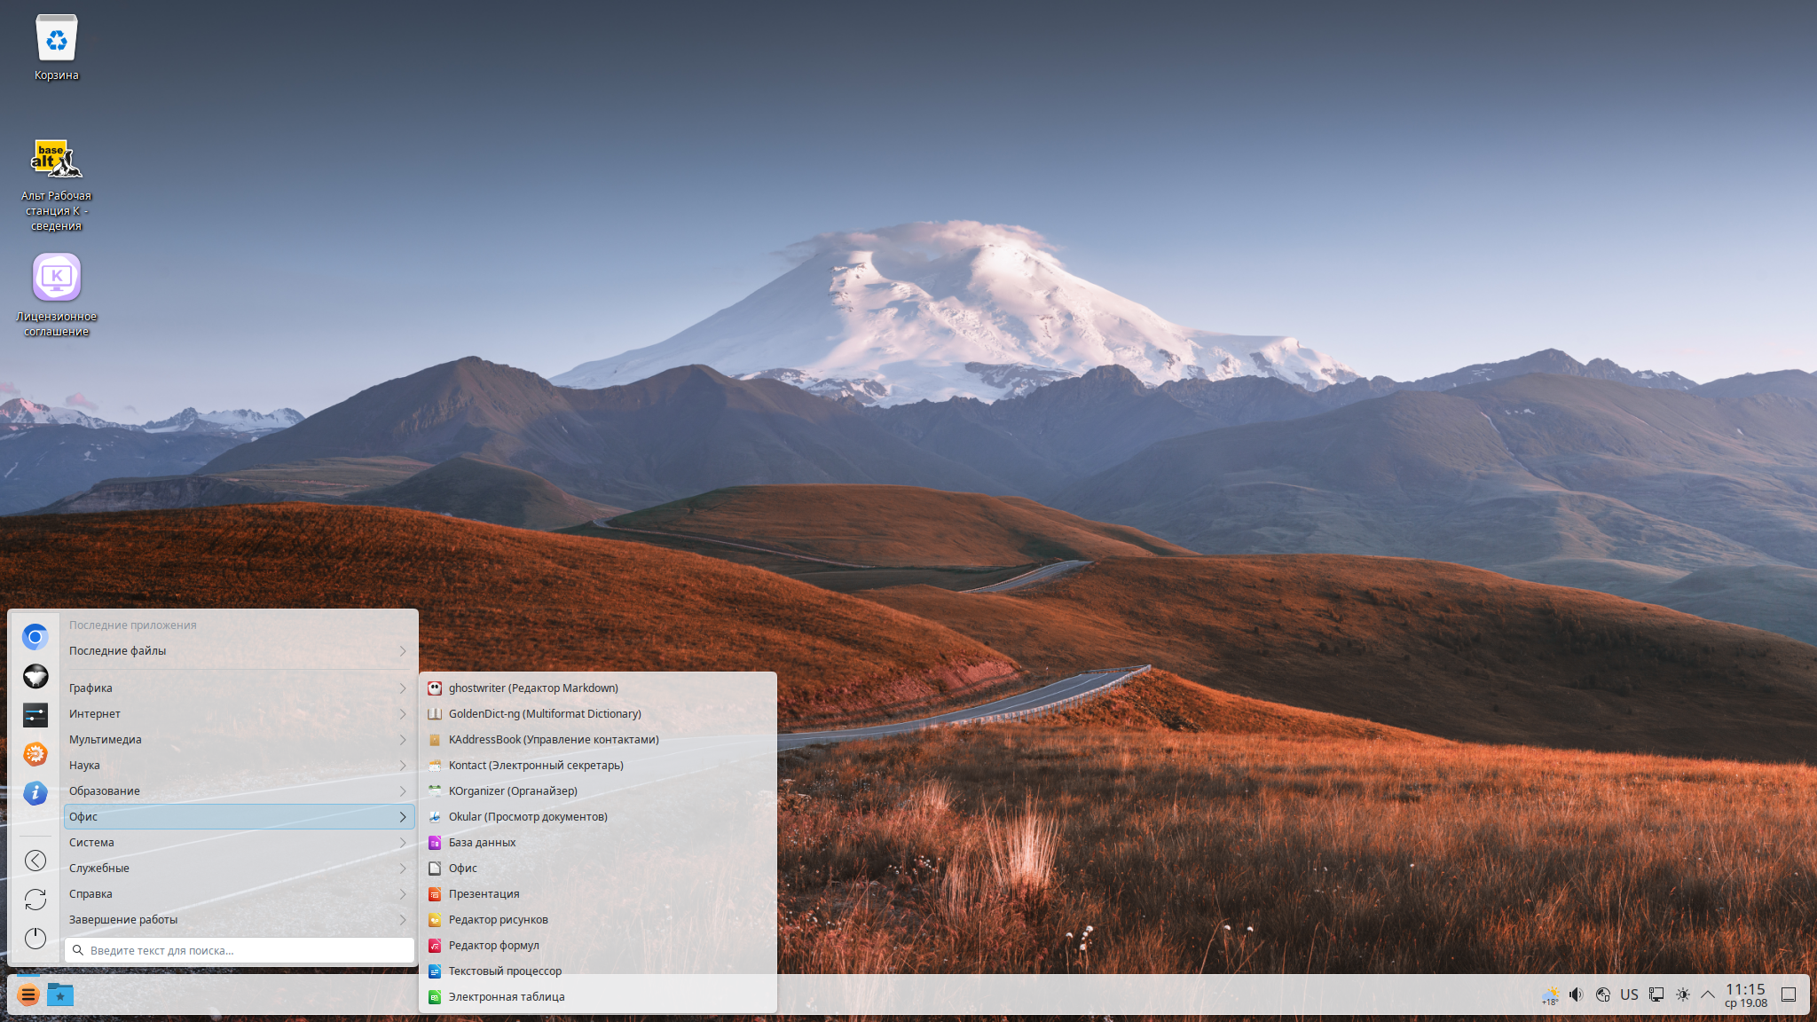Open the system settings sliders favorite icon
This screenshot has height=1022, width=1817.
pos(35,715)
